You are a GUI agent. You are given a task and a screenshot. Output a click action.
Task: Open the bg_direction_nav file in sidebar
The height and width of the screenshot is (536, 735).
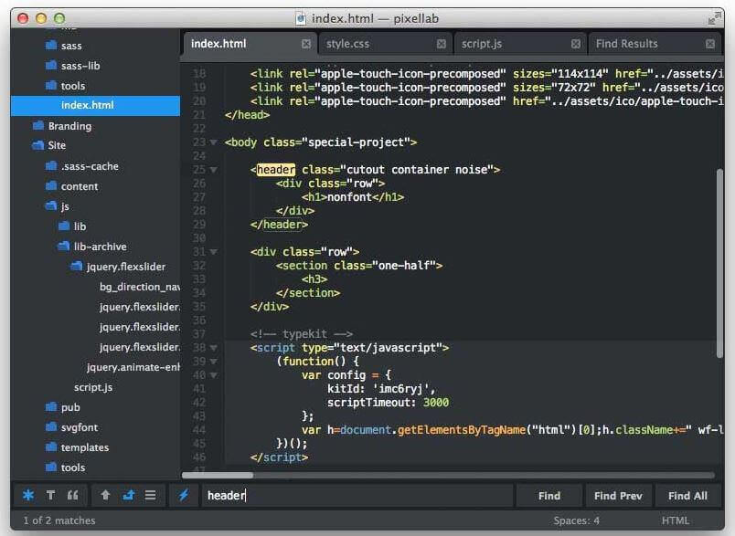(x=140, y=287)
